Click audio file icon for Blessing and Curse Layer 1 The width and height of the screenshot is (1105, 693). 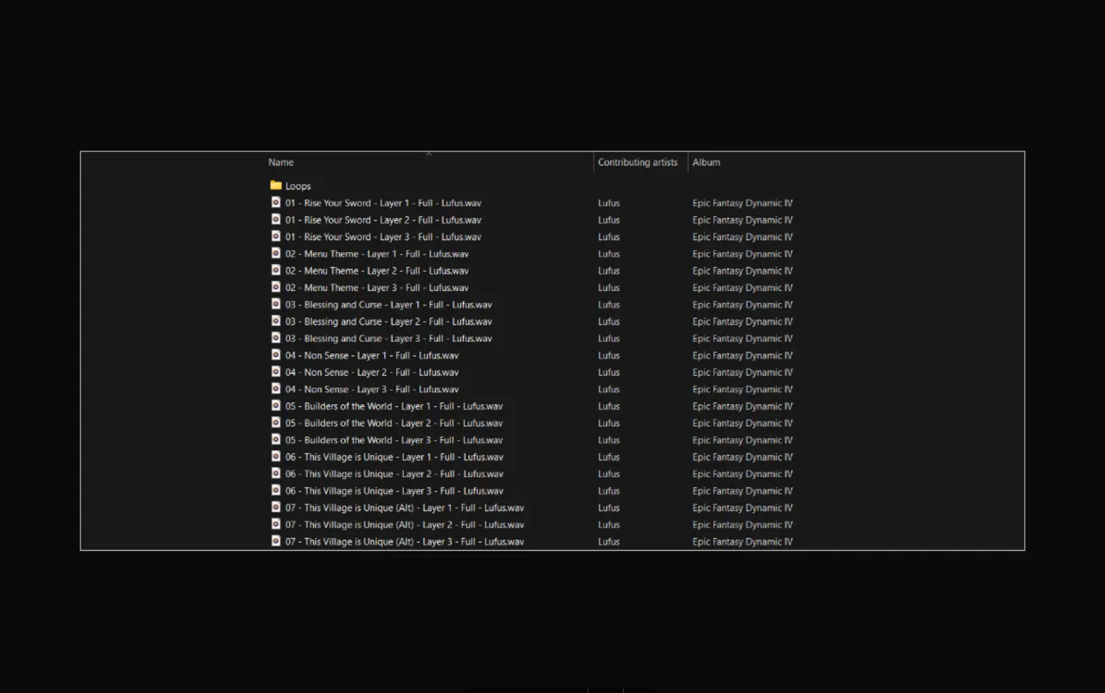[x=276, y=304]
